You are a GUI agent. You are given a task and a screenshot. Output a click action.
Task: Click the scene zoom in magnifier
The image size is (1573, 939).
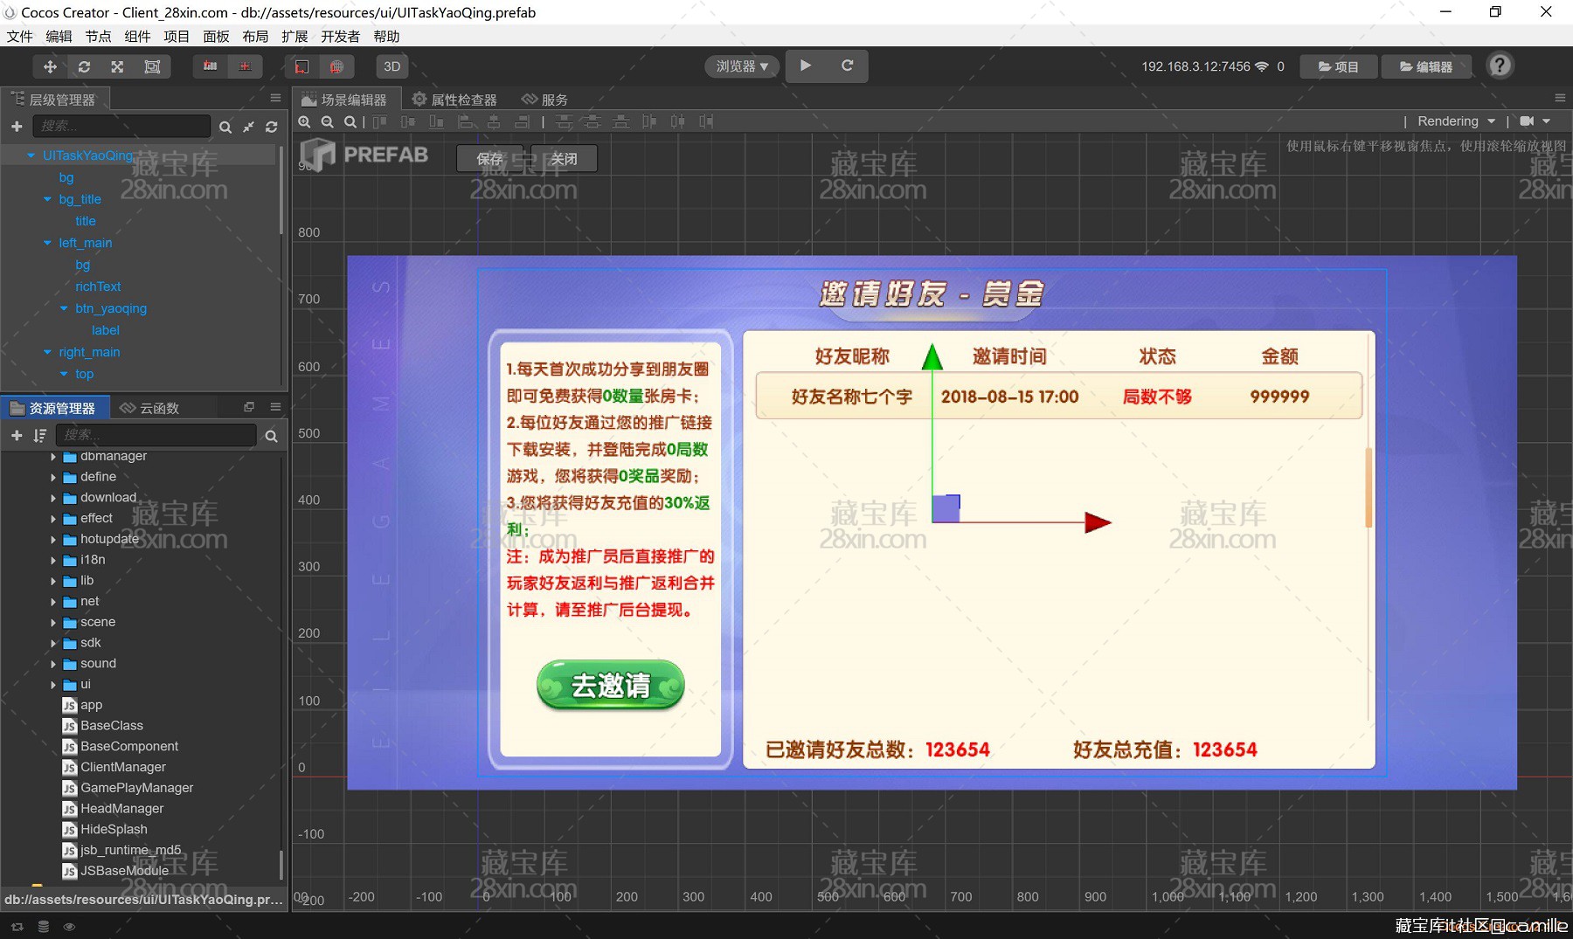304,122
